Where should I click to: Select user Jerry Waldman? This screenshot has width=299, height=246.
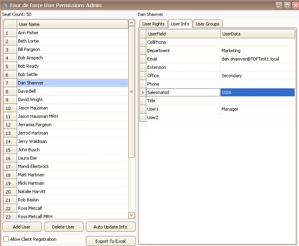click(x=72, y=141)
